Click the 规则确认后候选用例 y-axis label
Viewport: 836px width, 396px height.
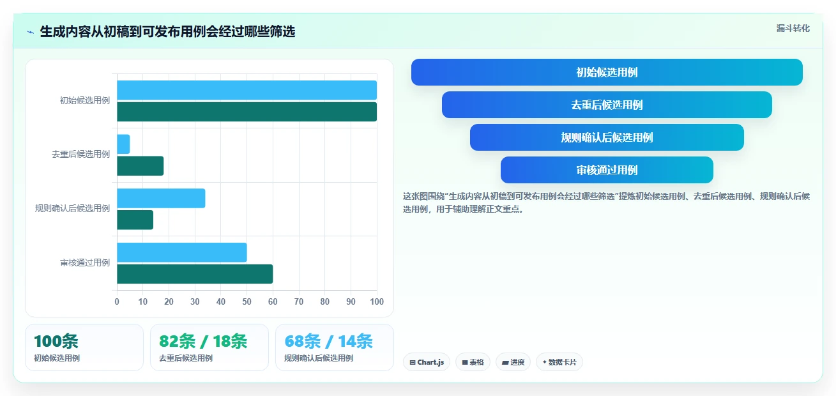(x=72, y=208)
